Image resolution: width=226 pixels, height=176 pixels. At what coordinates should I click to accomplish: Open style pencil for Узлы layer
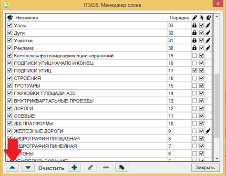[x=208, y=25]
